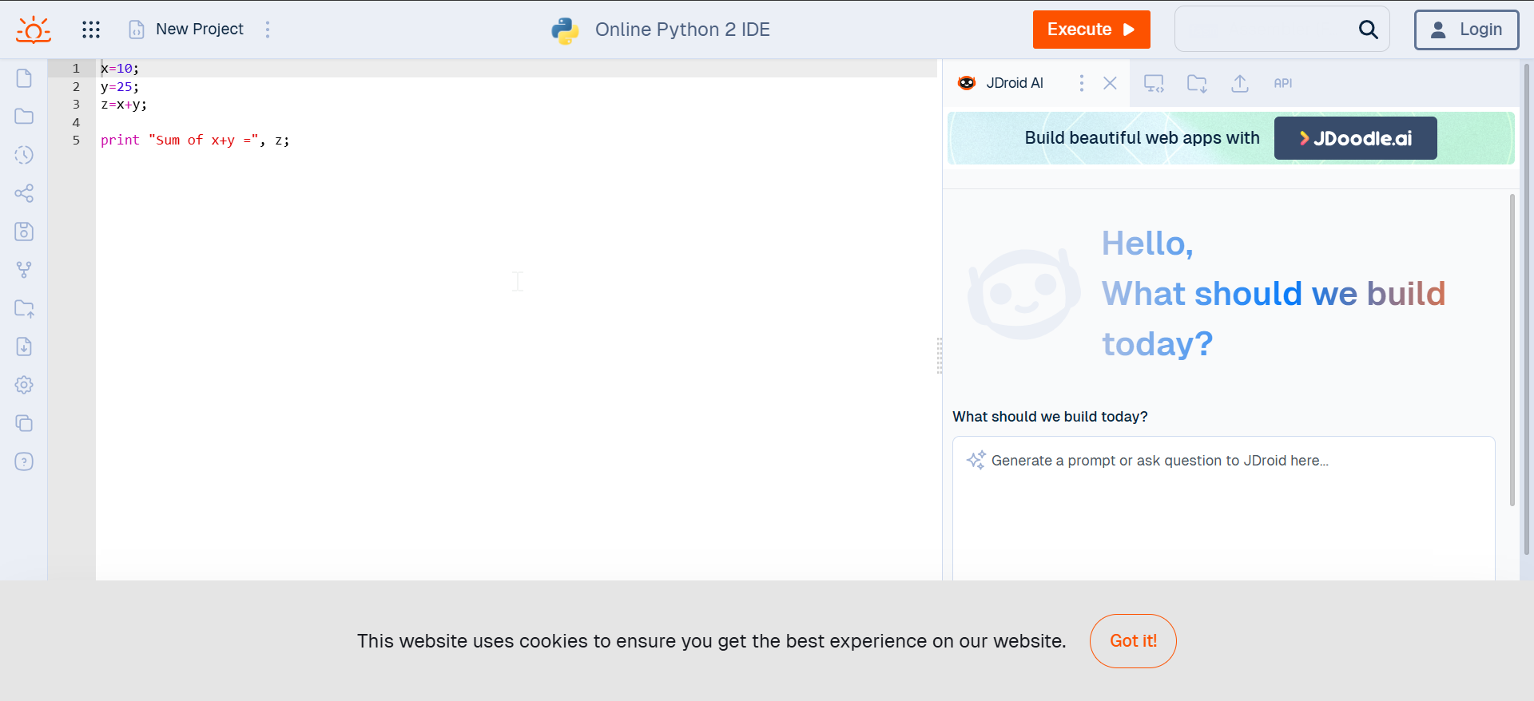The height and width of the screenshot is (701, 1534).
Task: Click the save disk icon in sidebar
Action: point(24,232)
